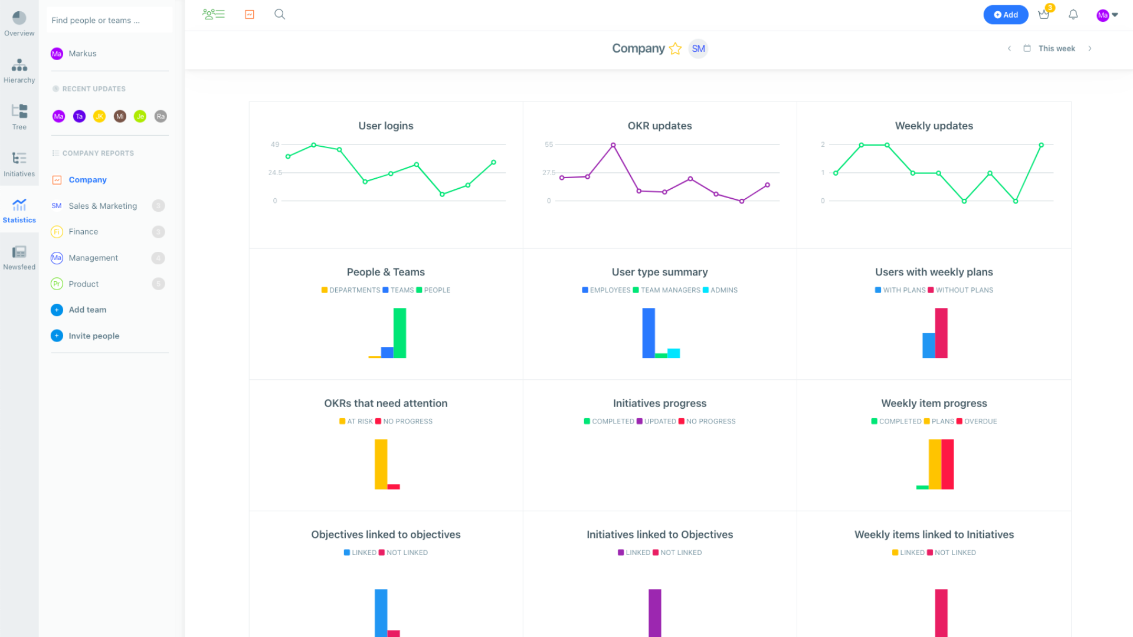Viewport: 1133px width, 637px height.
Task: Toggle Sales & Marketing team visibility
Action: (159, 205)
